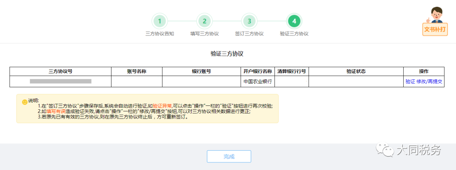Click the redacted 三方协议号 cell value
The width and height of the screenshot is (456, 170).
(x=60, y=81)
